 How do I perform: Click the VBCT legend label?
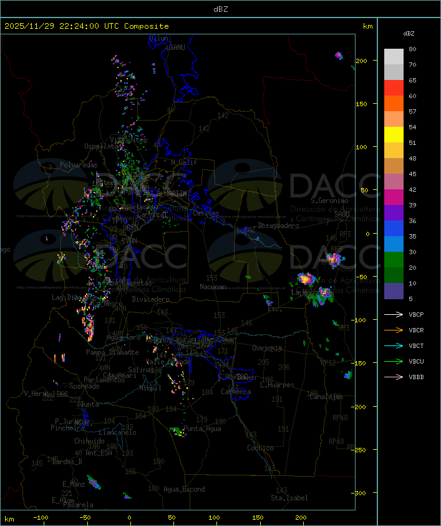[416, 346]
